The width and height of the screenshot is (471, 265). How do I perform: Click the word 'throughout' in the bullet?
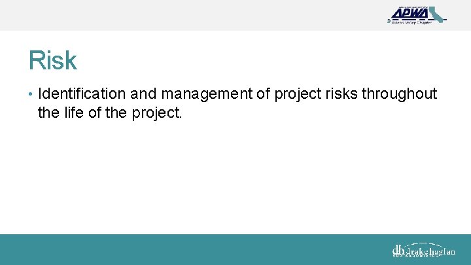(399, 94)
